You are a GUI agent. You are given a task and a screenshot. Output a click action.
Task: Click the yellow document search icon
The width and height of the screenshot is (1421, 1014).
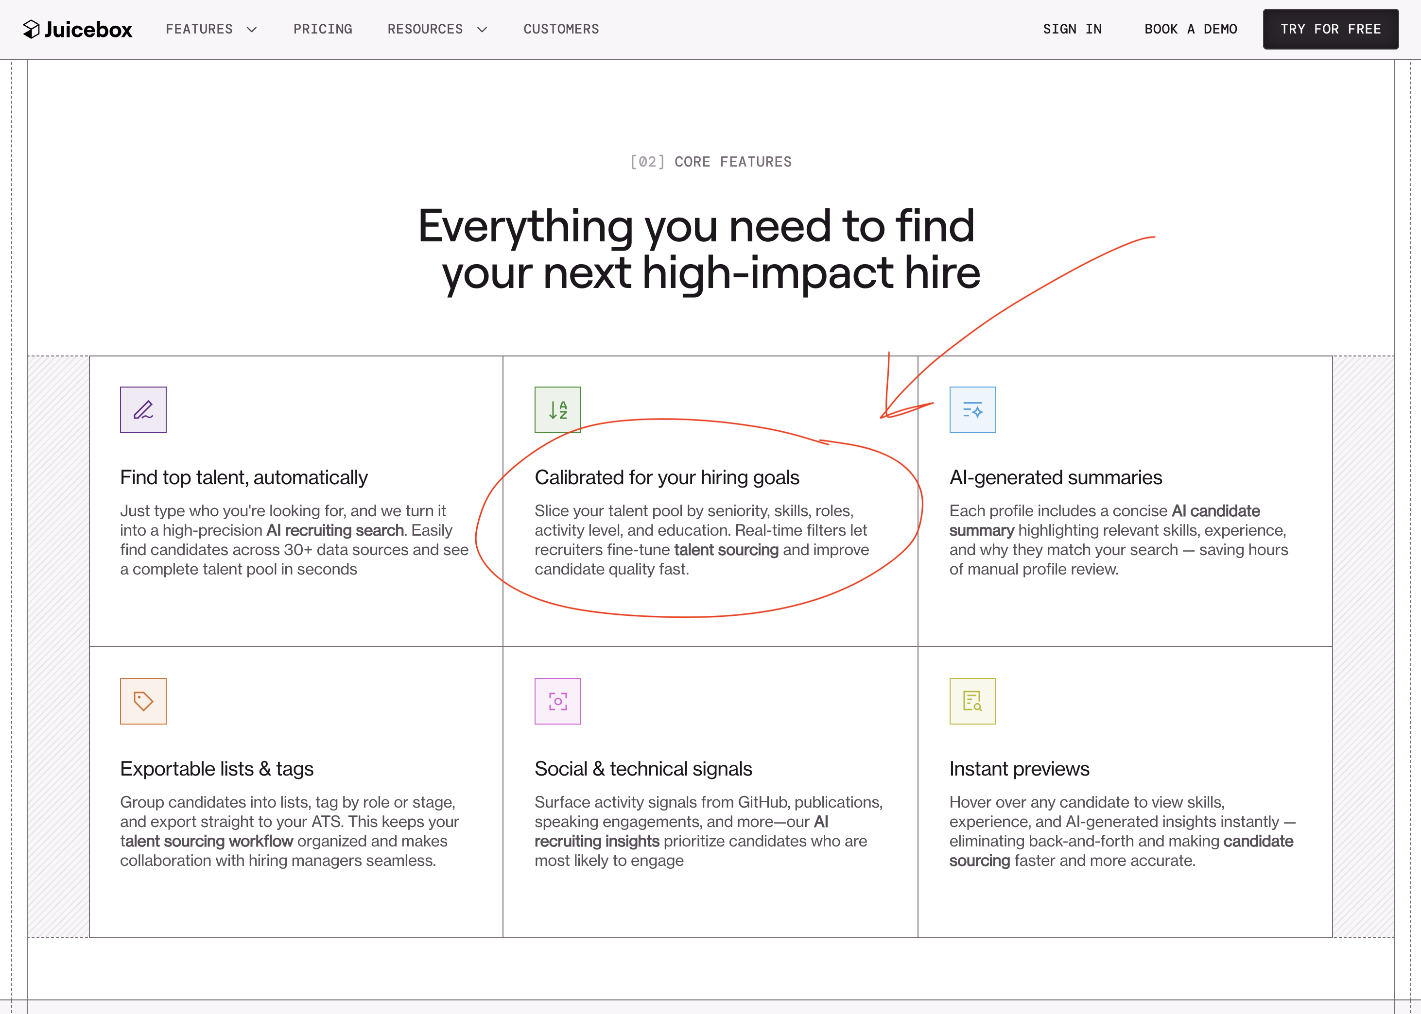[972, 701]
